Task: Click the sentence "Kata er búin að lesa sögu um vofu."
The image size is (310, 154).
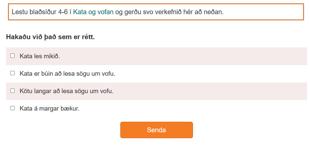Action: [x=67, y=74]
